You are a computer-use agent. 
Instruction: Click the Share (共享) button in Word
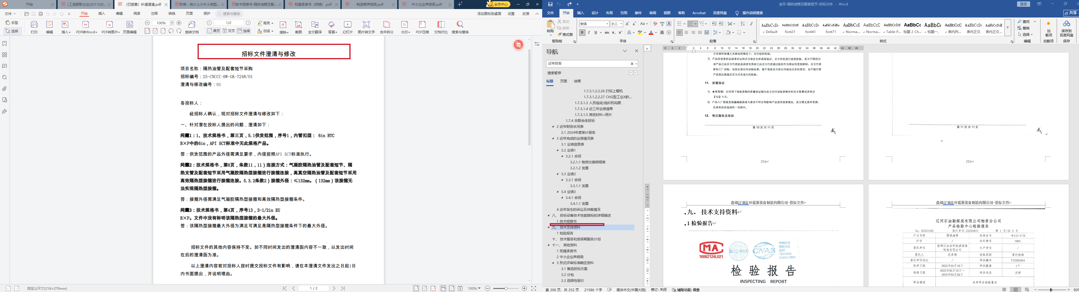[1071, 13]
